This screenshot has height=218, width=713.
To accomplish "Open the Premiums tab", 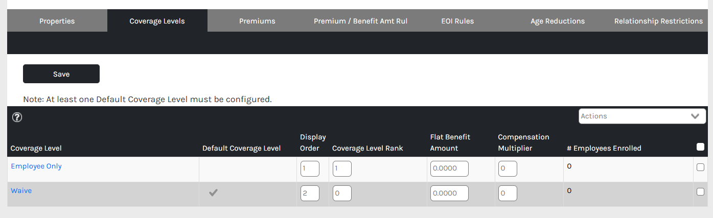I will (257, 21).
